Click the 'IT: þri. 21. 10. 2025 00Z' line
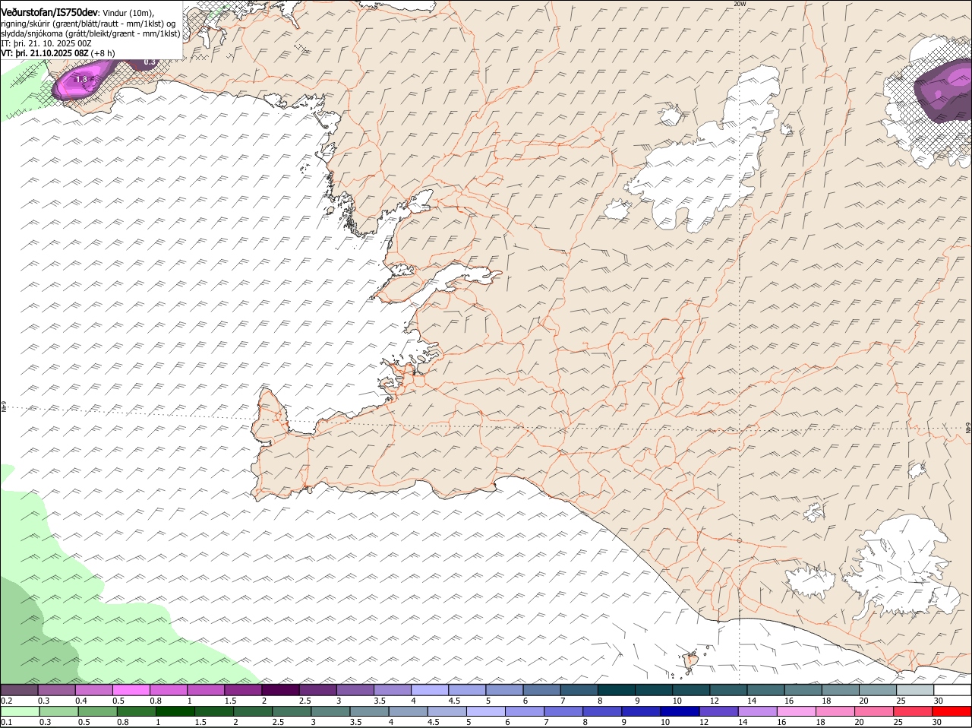 (46, 43)
